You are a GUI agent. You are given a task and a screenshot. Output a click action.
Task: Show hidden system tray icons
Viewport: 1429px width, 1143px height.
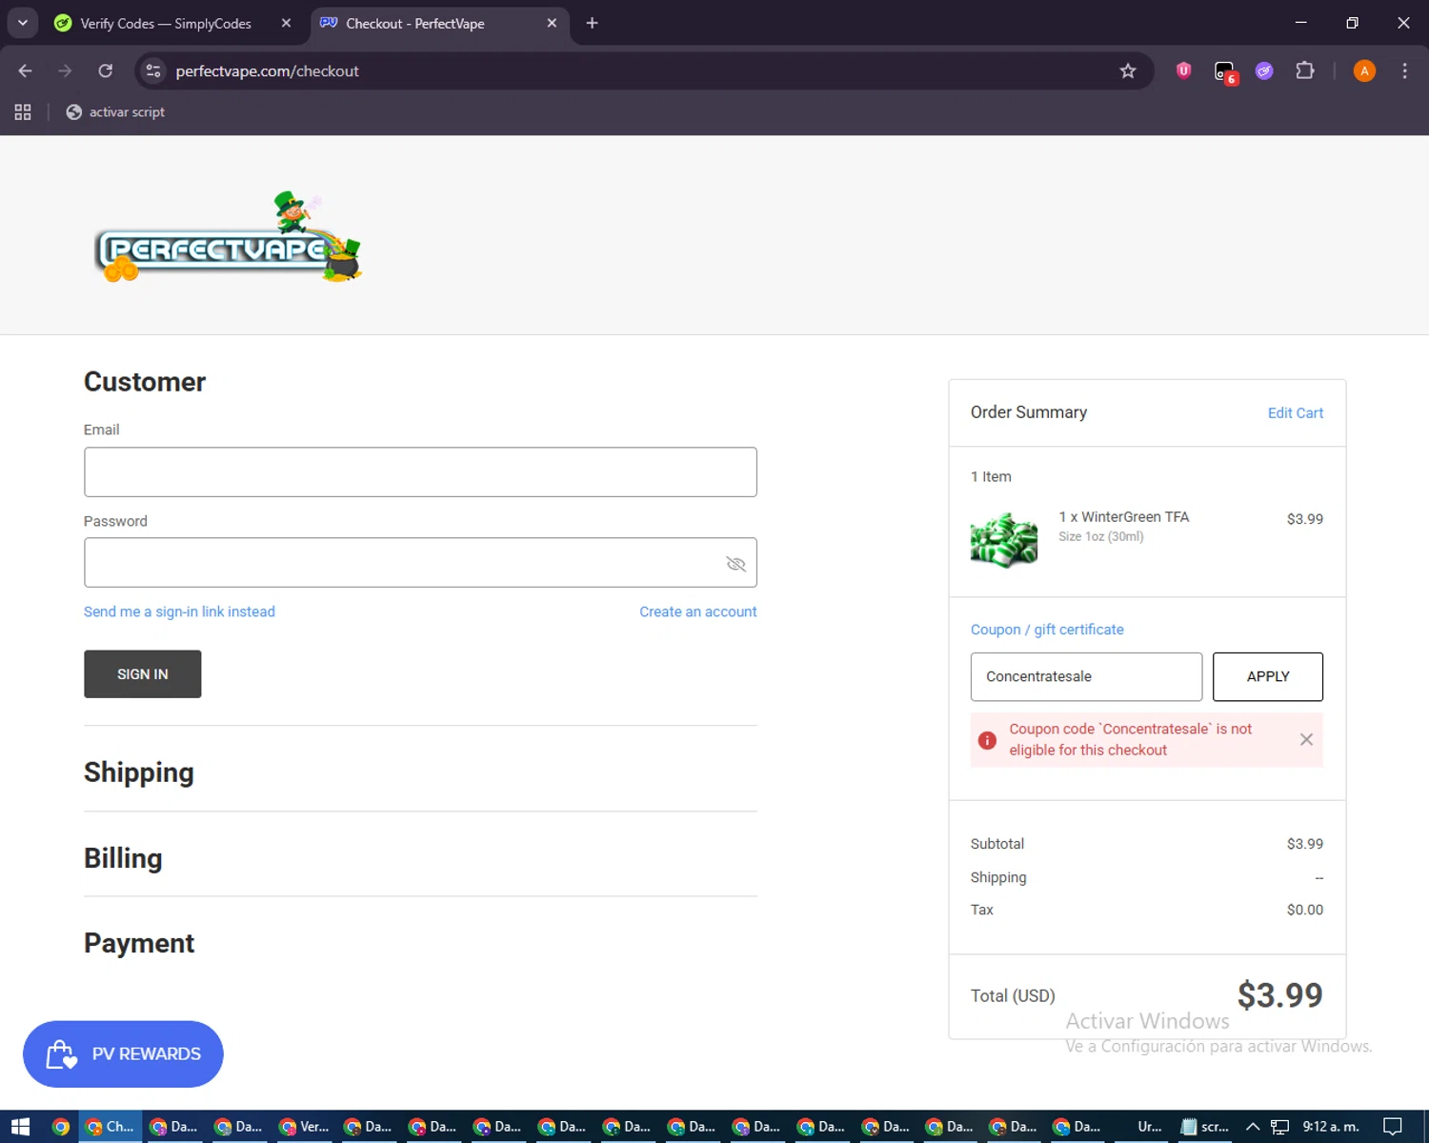[x=1253, y=1127]
